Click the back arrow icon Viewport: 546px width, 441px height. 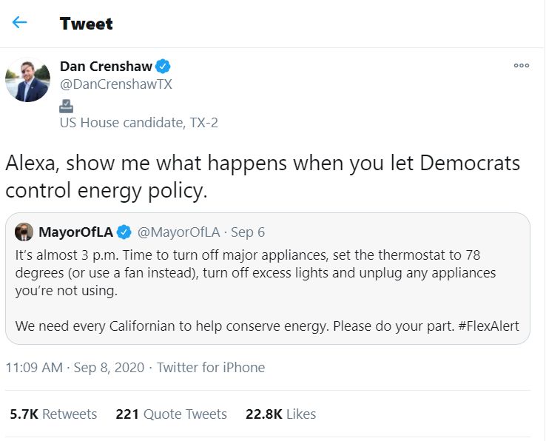point(19,22)
